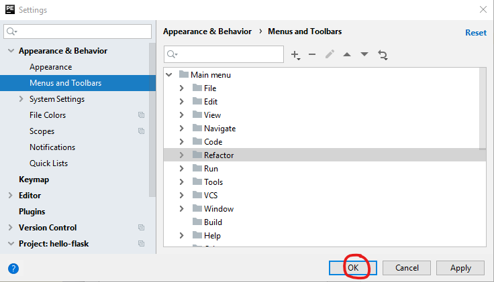Open help via the question mark icon
The height and width of the screenshot is (282, 494).
pyautogui.click(x=13, y=269)
